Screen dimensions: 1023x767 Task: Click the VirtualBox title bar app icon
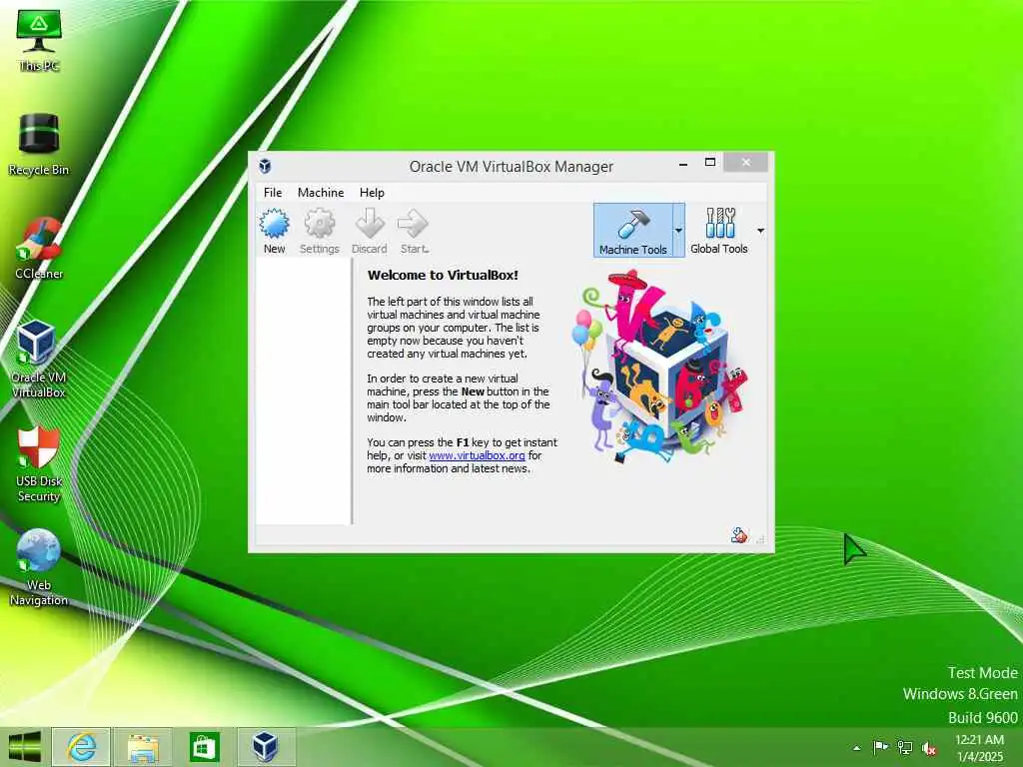click(265, 166)
